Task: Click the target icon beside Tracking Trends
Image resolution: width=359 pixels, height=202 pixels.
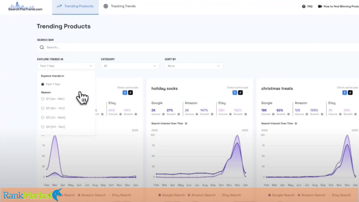Action: coord(106,6)
